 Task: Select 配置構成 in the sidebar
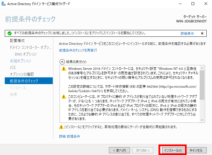(x=17, y=41)
